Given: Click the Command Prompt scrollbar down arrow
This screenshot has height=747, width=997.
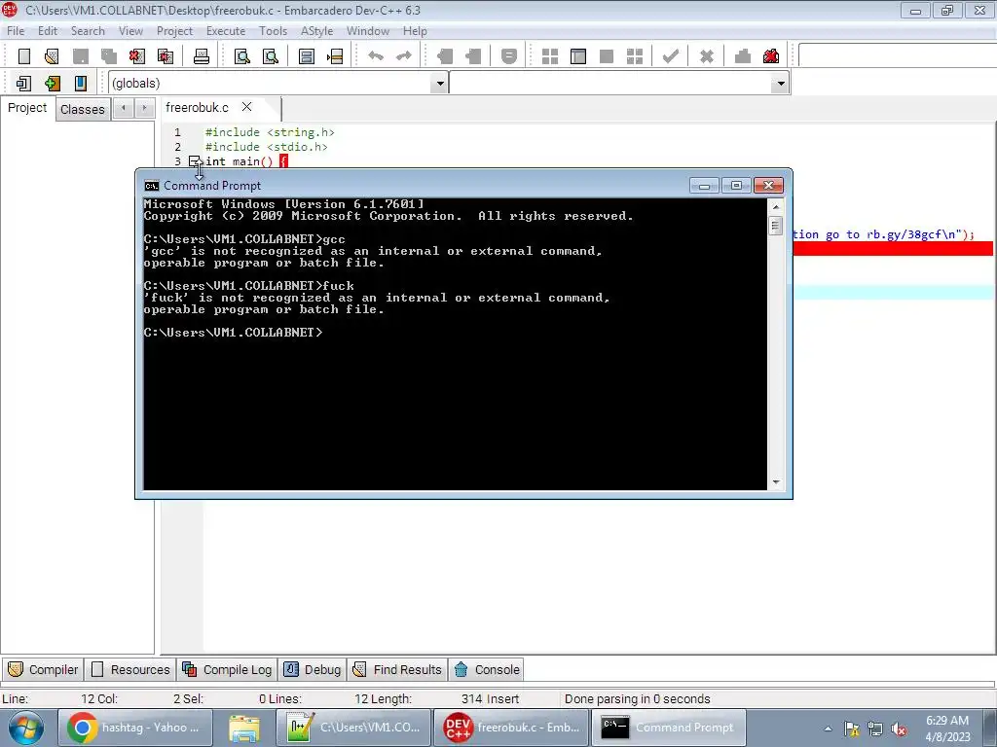Looking at the screenshot, I should (x=776, y=482).
